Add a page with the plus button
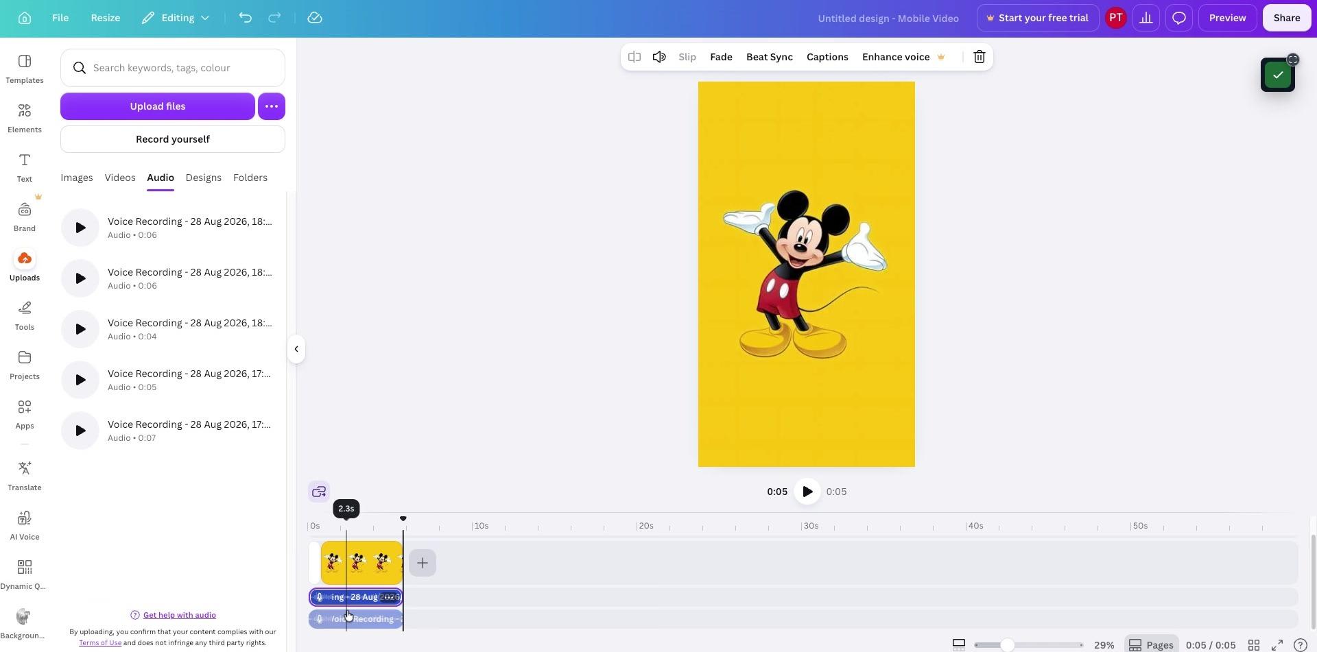The width and height of the screenshot is (1317, 652). pos(423,563)
